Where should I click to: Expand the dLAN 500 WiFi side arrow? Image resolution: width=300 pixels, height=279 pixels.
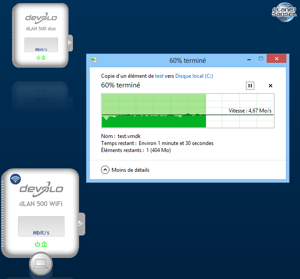[x=81, y=224]
